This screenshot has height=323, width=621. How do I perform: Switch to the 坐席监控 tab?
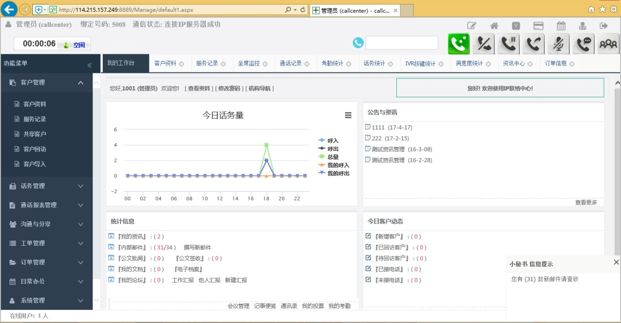click(x=249, y=64)
